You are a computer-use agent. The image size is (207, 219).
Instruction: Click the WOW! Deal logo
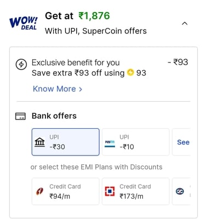(24, 23)
